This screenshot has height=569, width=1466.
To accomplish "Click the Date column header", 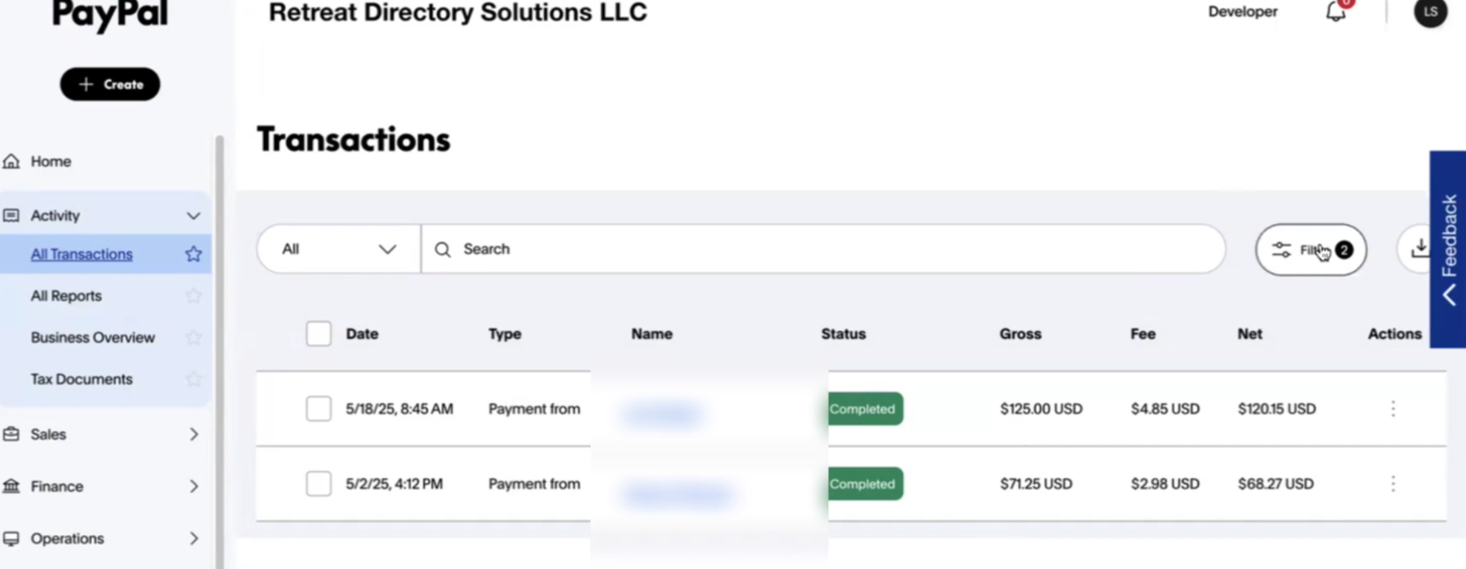I will [362, 334].
